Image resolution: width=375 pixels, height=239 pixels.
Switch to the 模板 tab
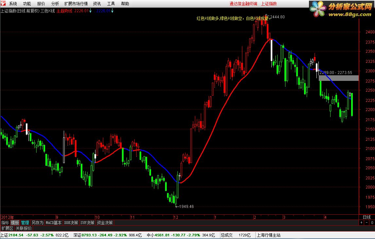15,223
